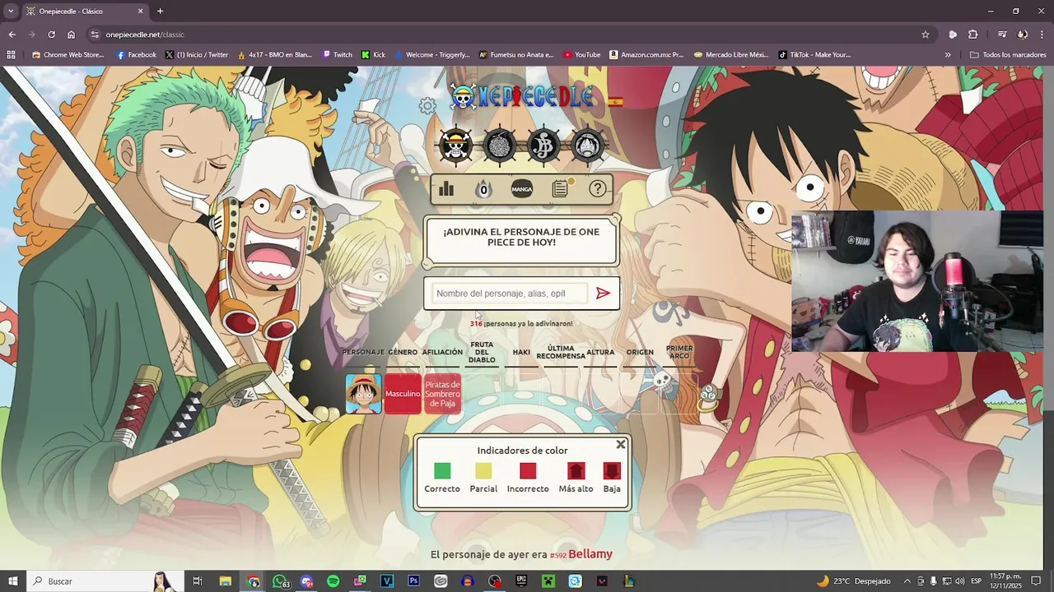
Task: Click the yellow Parcial swatch
Action: [x=483, y=471]
